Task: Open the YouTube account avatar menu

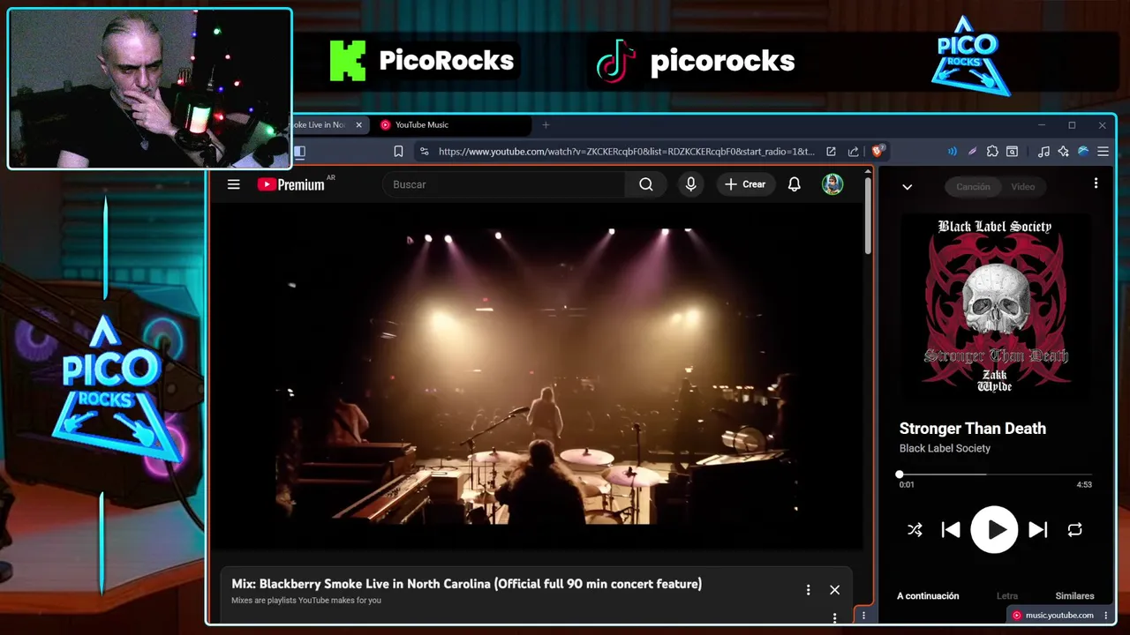Action: (x=832, y=184)
